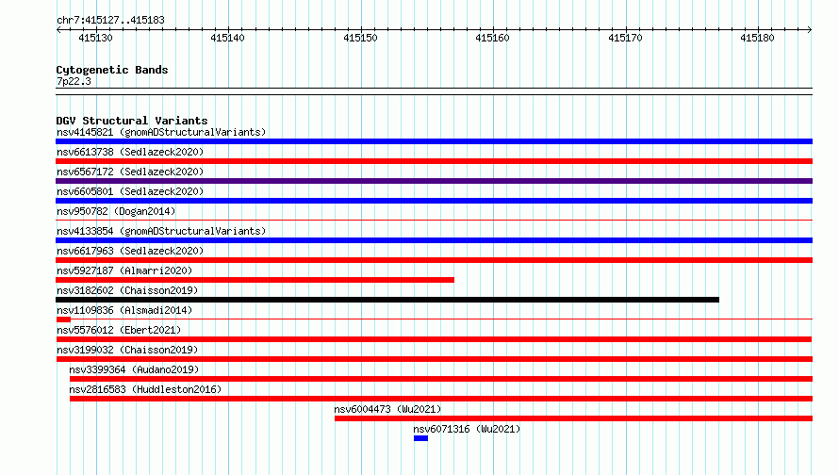839x475 pixels.
Task: Click the chr7:415127..415183 region label
Action: tap(110, 21)
